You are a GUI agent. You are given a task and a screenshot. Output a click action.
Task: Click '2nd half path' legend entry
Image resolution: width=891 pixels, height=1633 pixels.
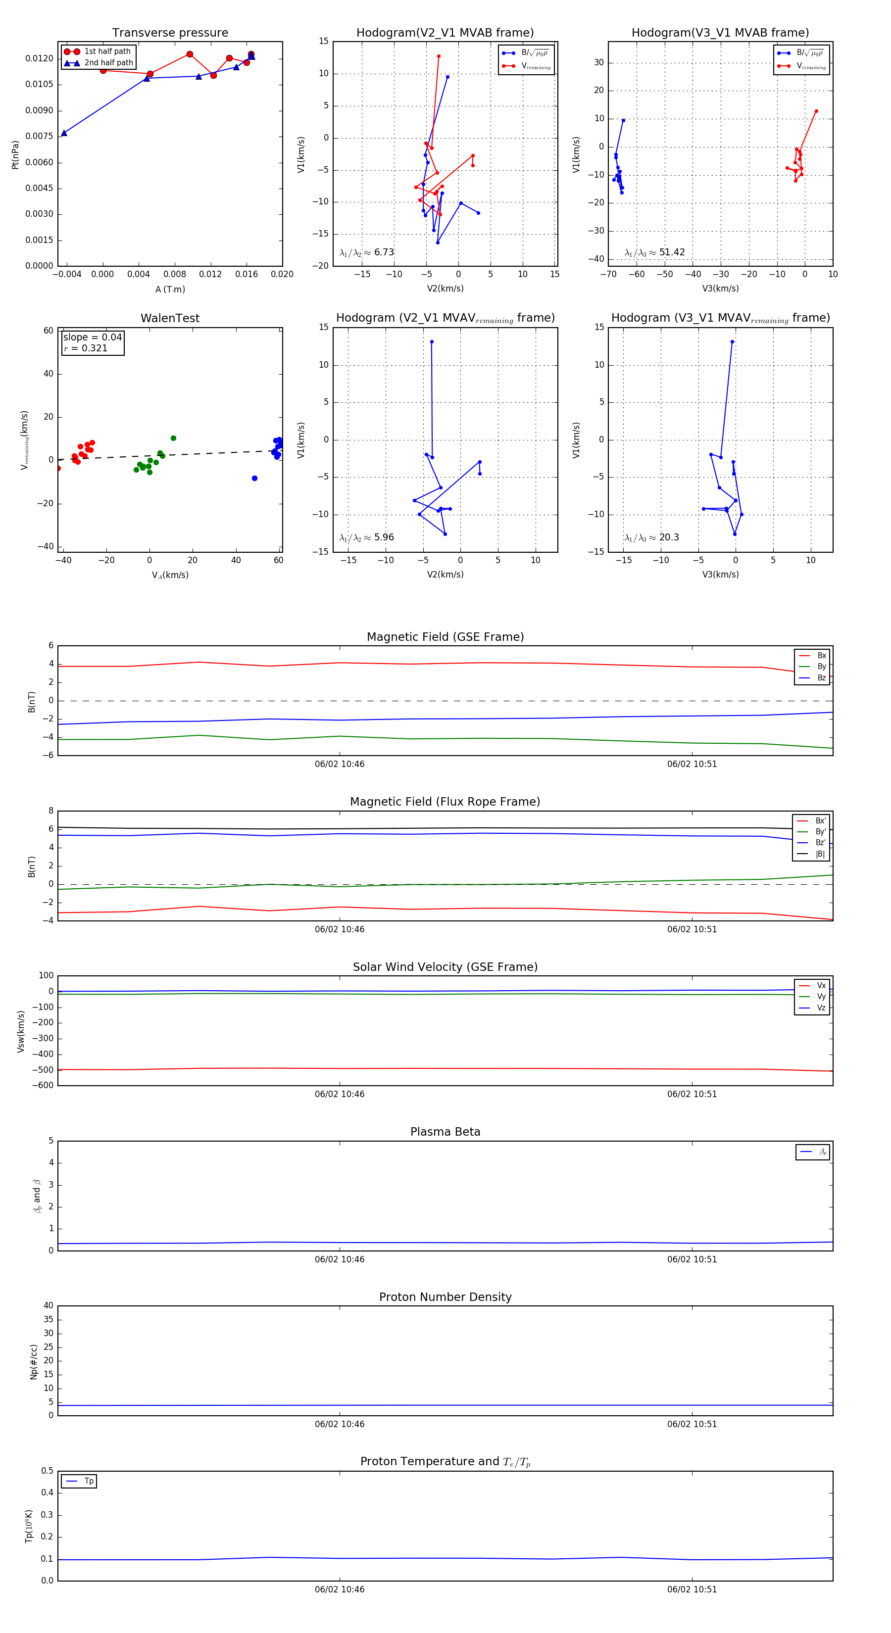click(99, 63)
